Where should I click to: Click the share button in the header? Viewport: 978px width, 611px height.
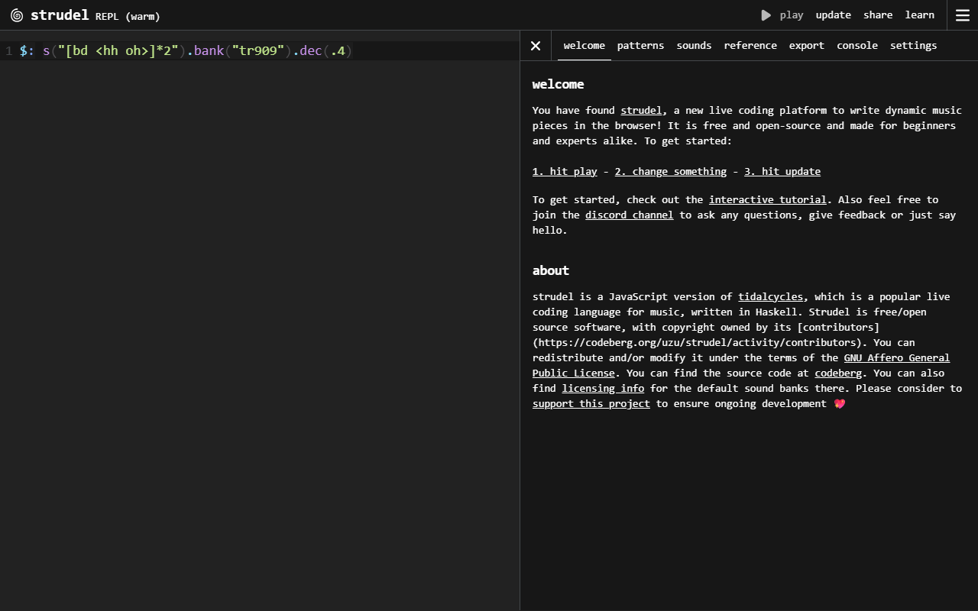coord(878,15)
